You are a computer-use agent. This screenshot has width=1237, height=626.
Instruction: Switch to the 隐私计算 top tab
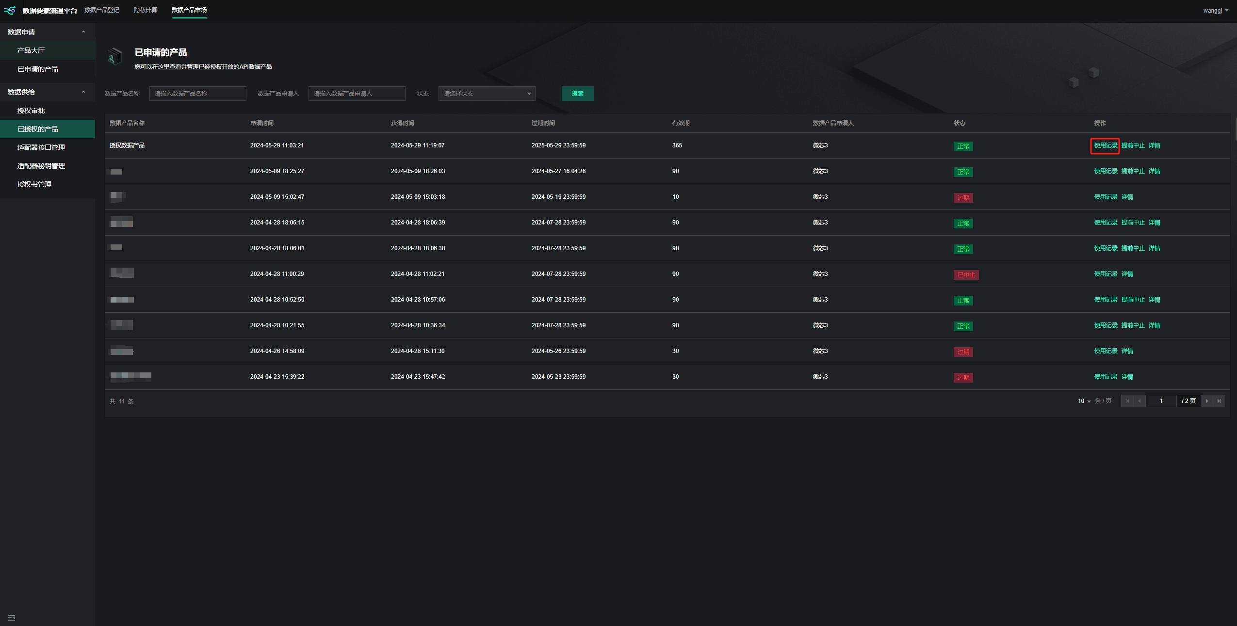click(x=146, y=10)
